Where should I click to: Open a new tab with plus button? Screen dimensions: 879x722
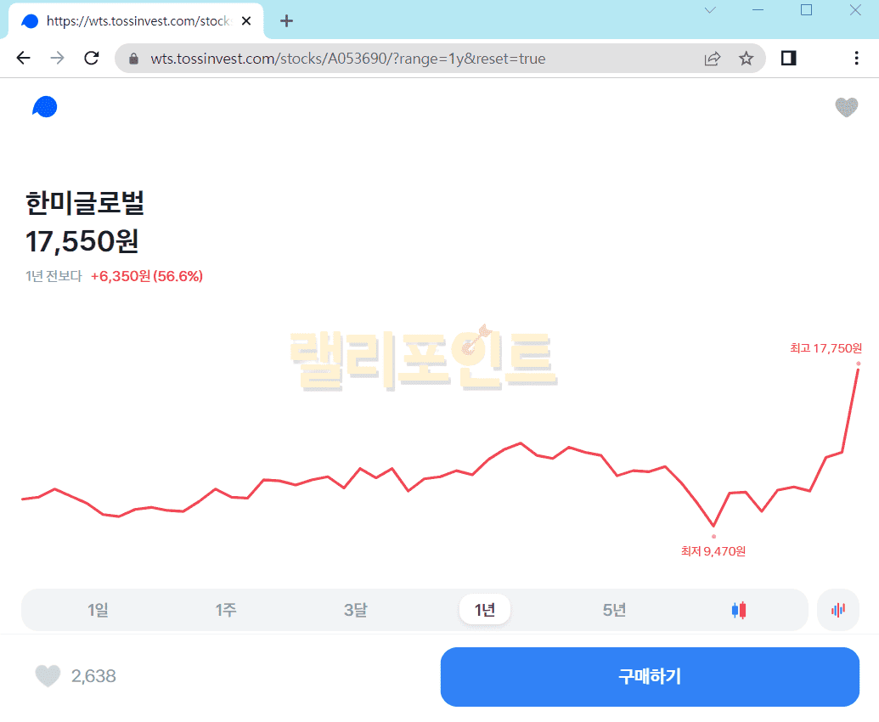coord(286,21)
